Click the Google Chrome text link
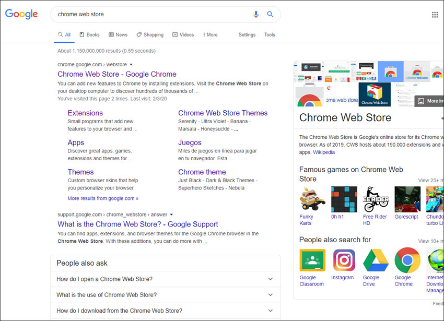The width and height of the screenshot is (444, 321). (403, 281)
